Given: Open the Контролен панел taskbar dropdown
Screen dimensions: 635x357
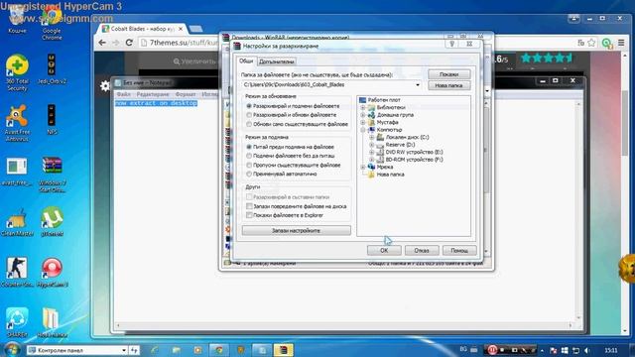Looking at the screenshot, I should (x=124, y=350).
